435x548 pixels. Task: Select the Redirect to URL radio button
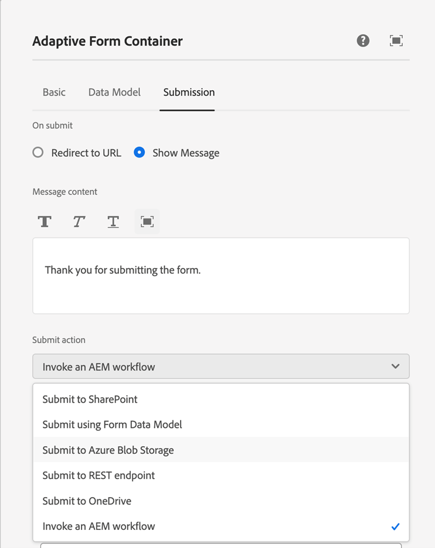(38, 153)
